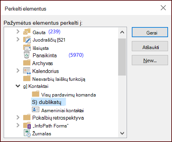Click the InfoPath Forms folder icon
The height and width of the screenshot is (142, 172).
point(27,126)
